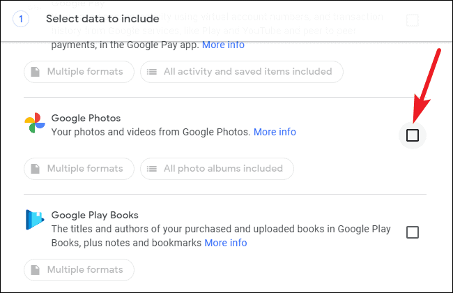Open Google Photos Multiple formats options
Image resolution: width=453 pixels, height=293 pixels.
coord(79,169)
